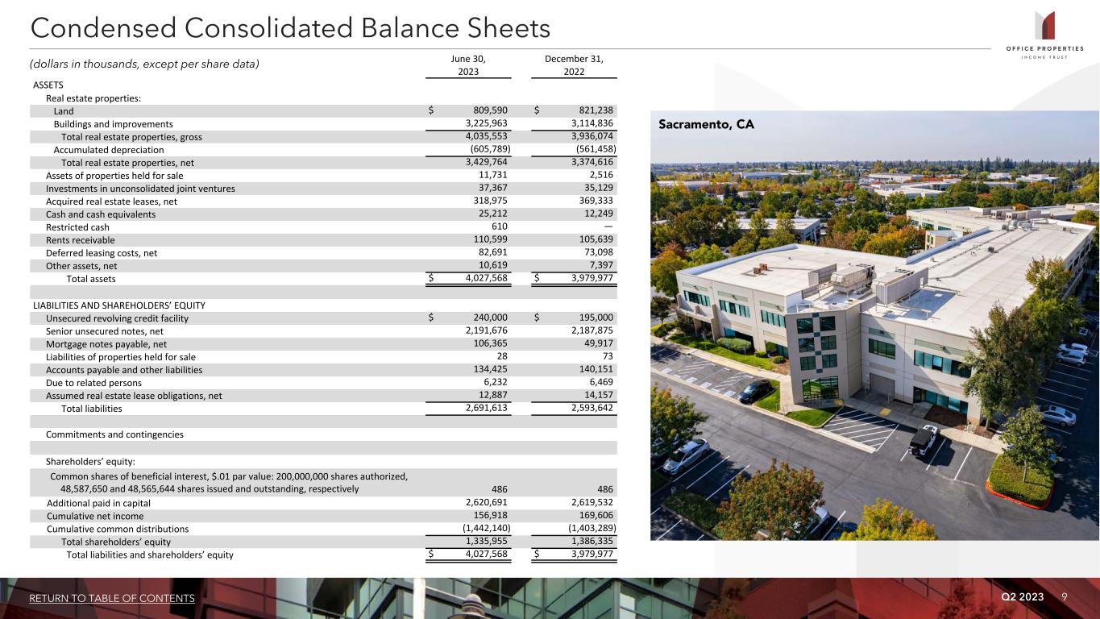The width and height of the screenshot is (1100, 619).
Task: Click the 2,691,613 total liabilities value
Action: [480, 409]
